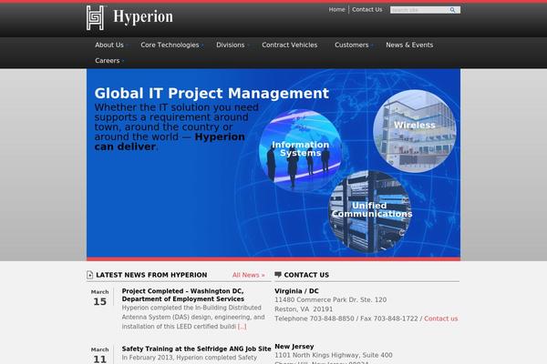This screenshot has width=547, height=364.
Task: Click the 'Hyperion can deliver' bold text
Action: (x=170, y=142)
